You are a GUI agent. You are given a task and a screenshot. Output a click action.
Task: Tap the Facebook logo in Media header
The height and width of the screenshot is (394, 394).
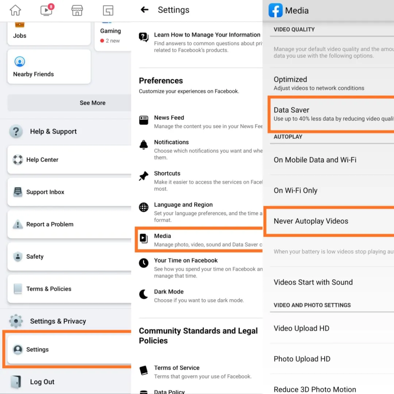tap(275, 11)
